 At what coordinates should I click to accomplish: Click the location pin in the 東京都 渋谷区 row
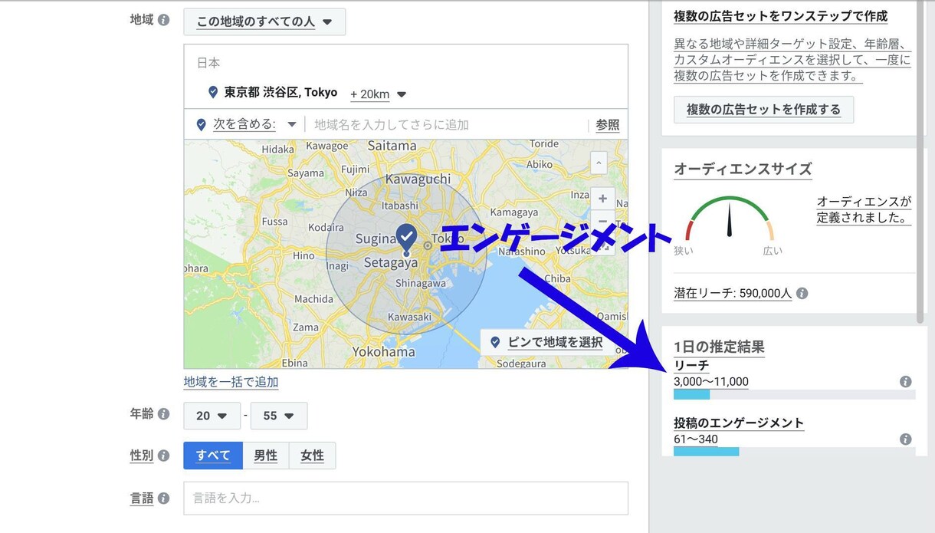pyautogui.click(x=213, y=92)
